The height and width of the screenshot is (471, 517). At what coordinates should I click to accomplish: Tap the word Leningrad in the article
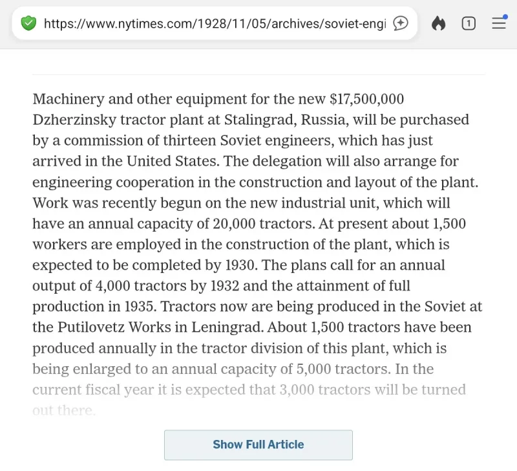pos(227,328)
